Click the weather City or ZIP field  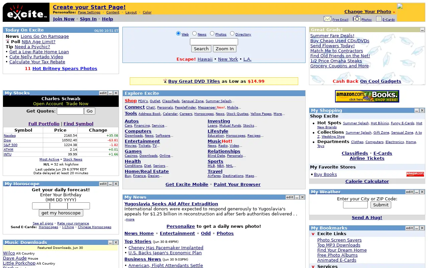355,205
